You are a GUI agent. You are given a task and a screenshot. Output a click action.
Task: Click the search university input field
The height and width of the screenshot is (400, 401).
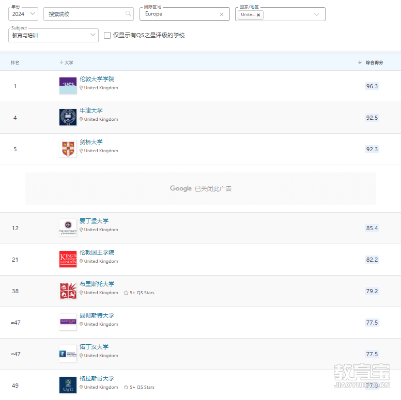coord(88,14)
